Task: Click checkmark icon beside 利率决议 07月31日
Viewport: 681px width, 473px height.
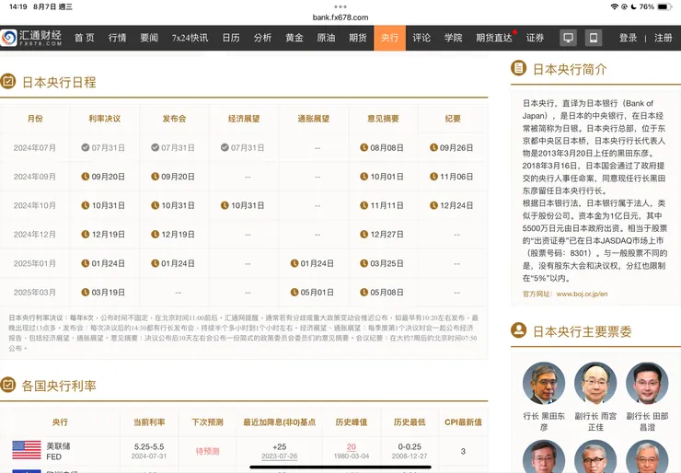Action: click(85, 147)
